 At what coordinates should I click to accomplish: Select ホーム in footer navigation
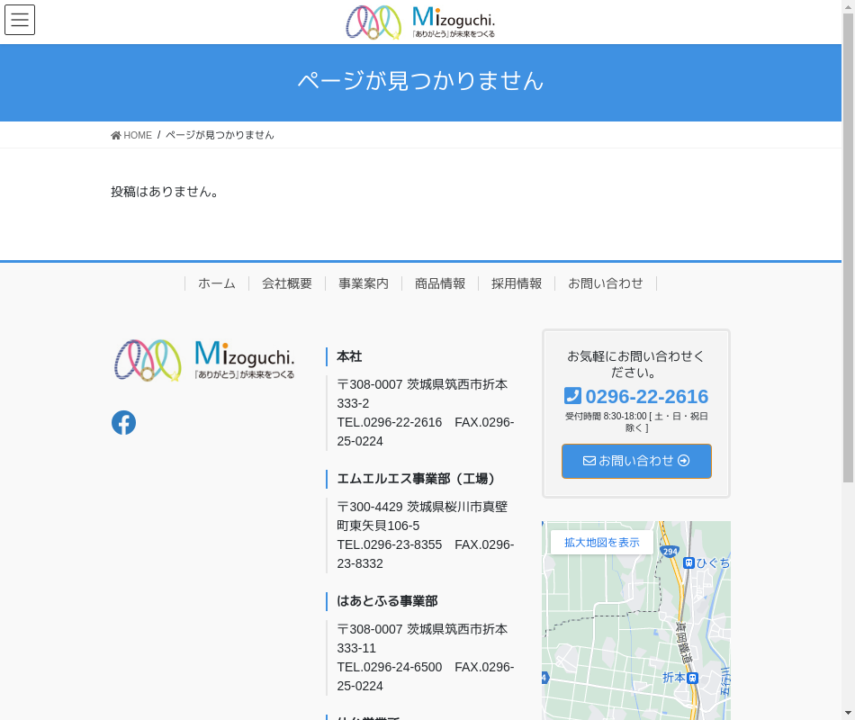coord(217,283)
